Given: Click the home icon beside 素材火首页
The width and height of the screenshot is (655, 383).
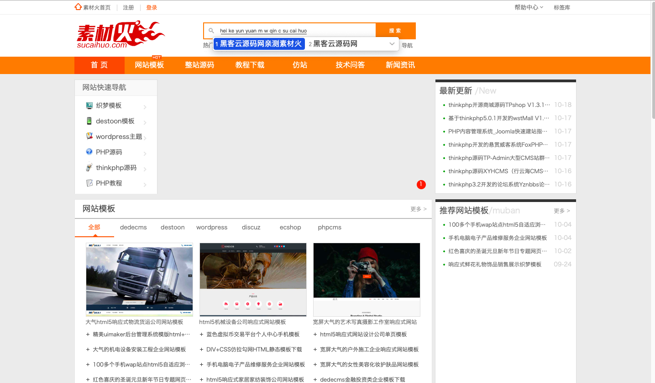Looking at the screenshot, I should click(78, 7).
